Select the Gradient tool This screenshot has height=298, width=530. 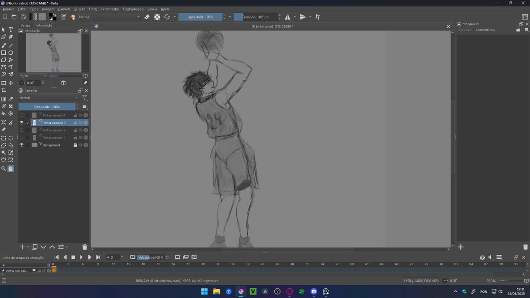[x=4, y=99]
